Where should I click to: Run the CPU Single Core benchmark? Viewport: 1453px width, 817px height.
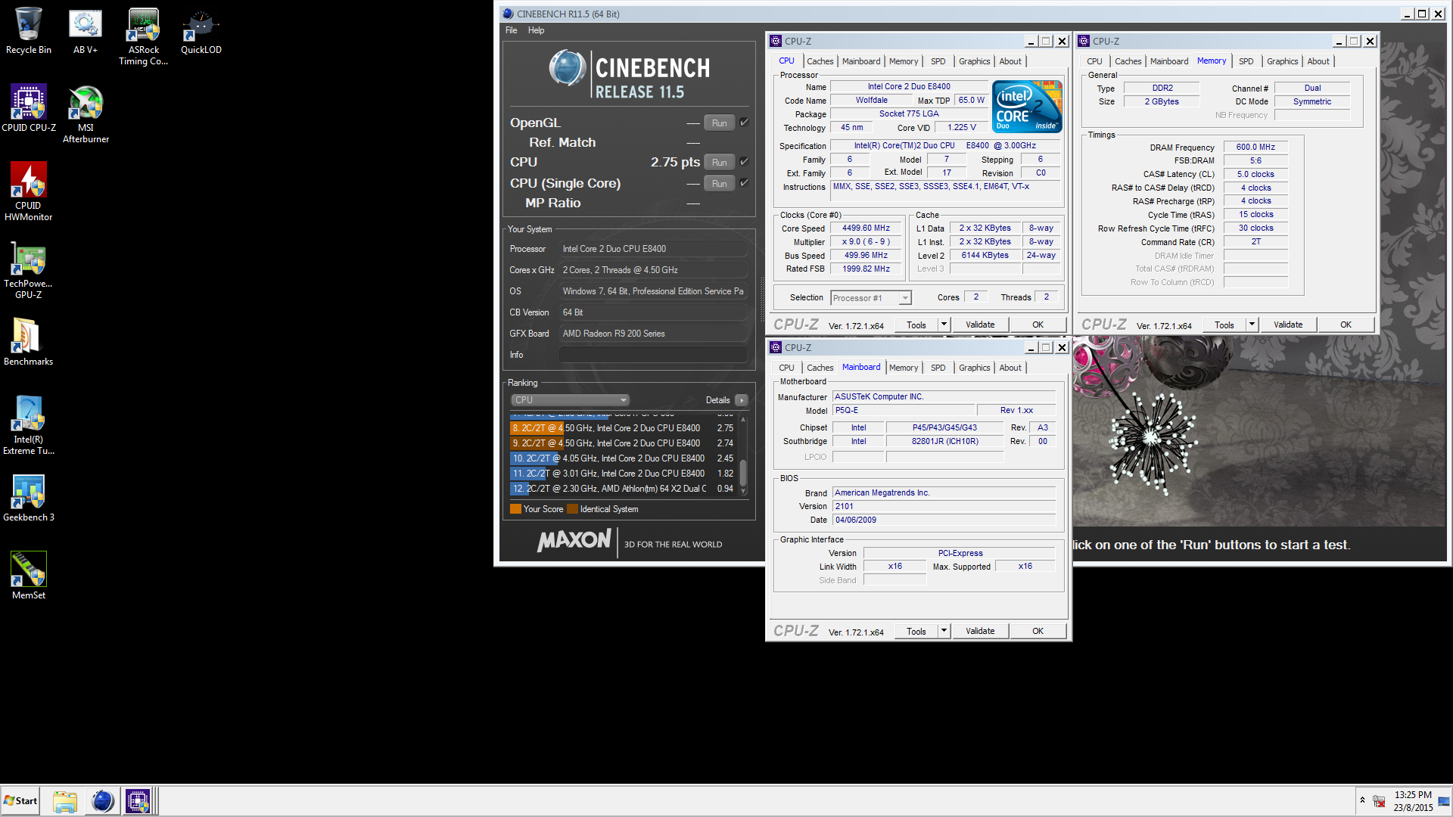[719, 183]
